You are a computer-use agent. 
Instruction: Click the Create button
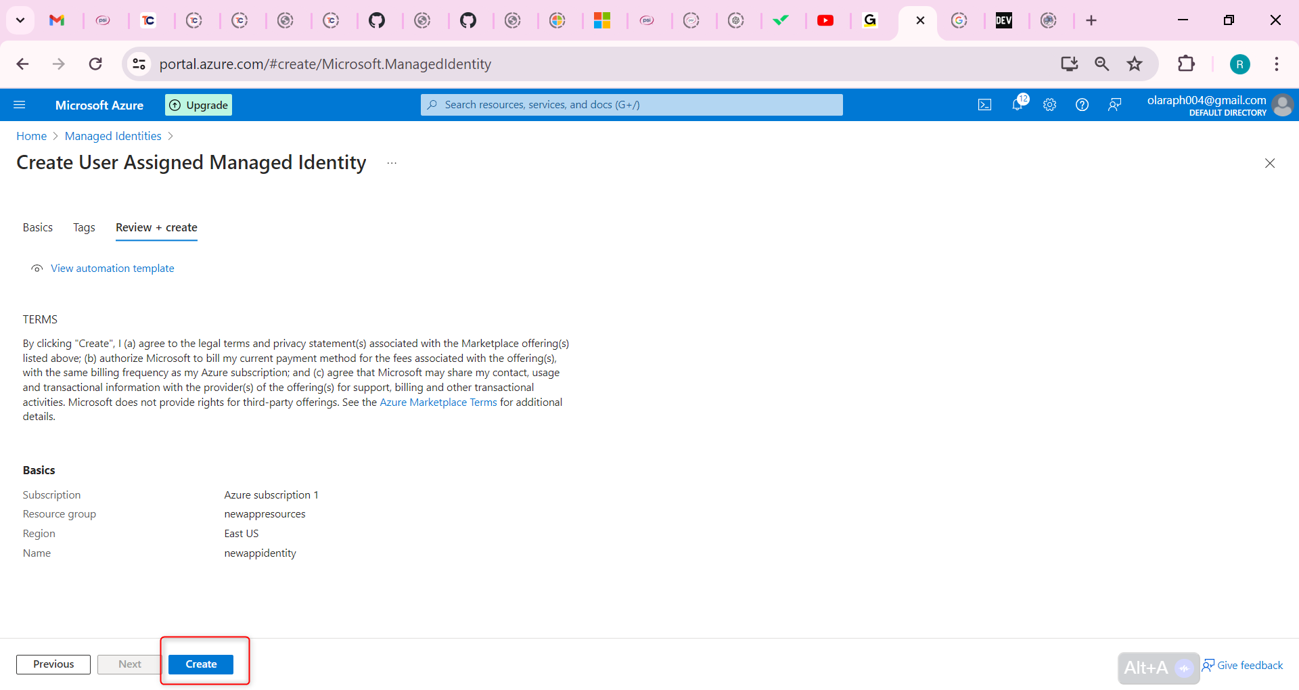[201, 664]
